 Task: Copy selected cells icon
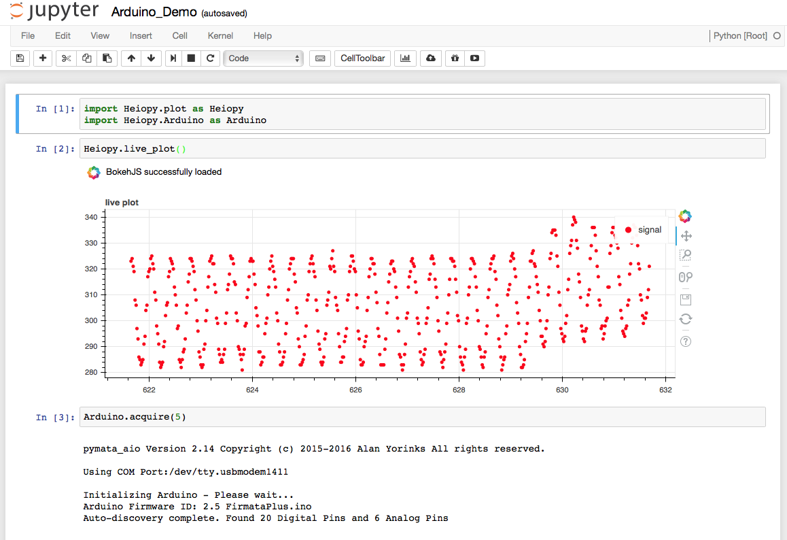[x=86, y=58]
